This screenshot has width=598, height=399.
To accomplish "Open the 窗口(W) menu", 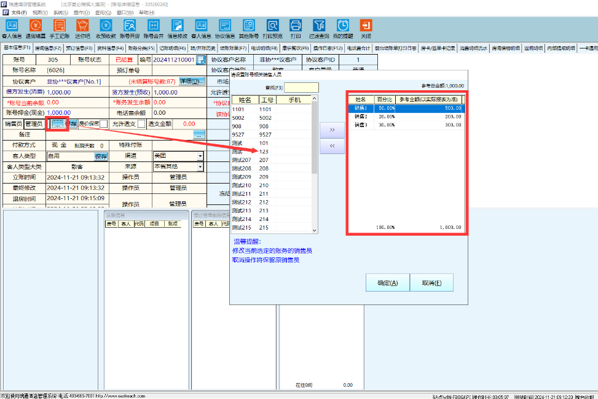I will tap(125, 12).
